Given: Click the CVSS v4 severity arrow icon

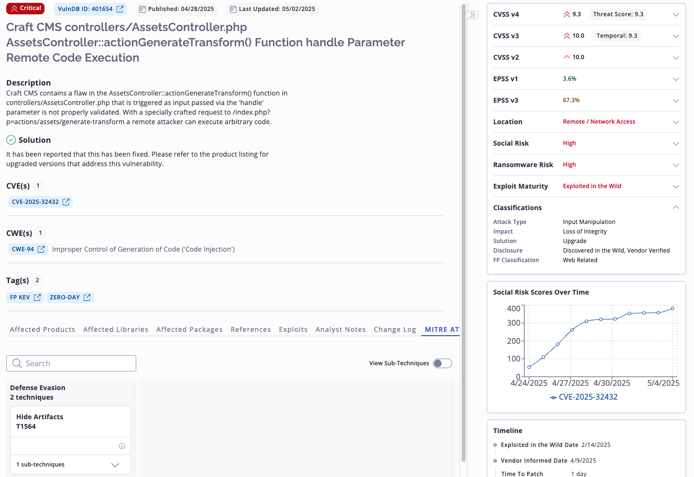Looking at the screenshot, I should click(x=567, y=14).
